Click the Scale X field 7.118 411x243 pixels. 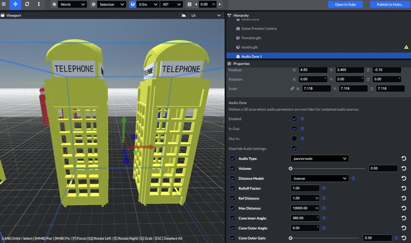(x=316, y=89)
